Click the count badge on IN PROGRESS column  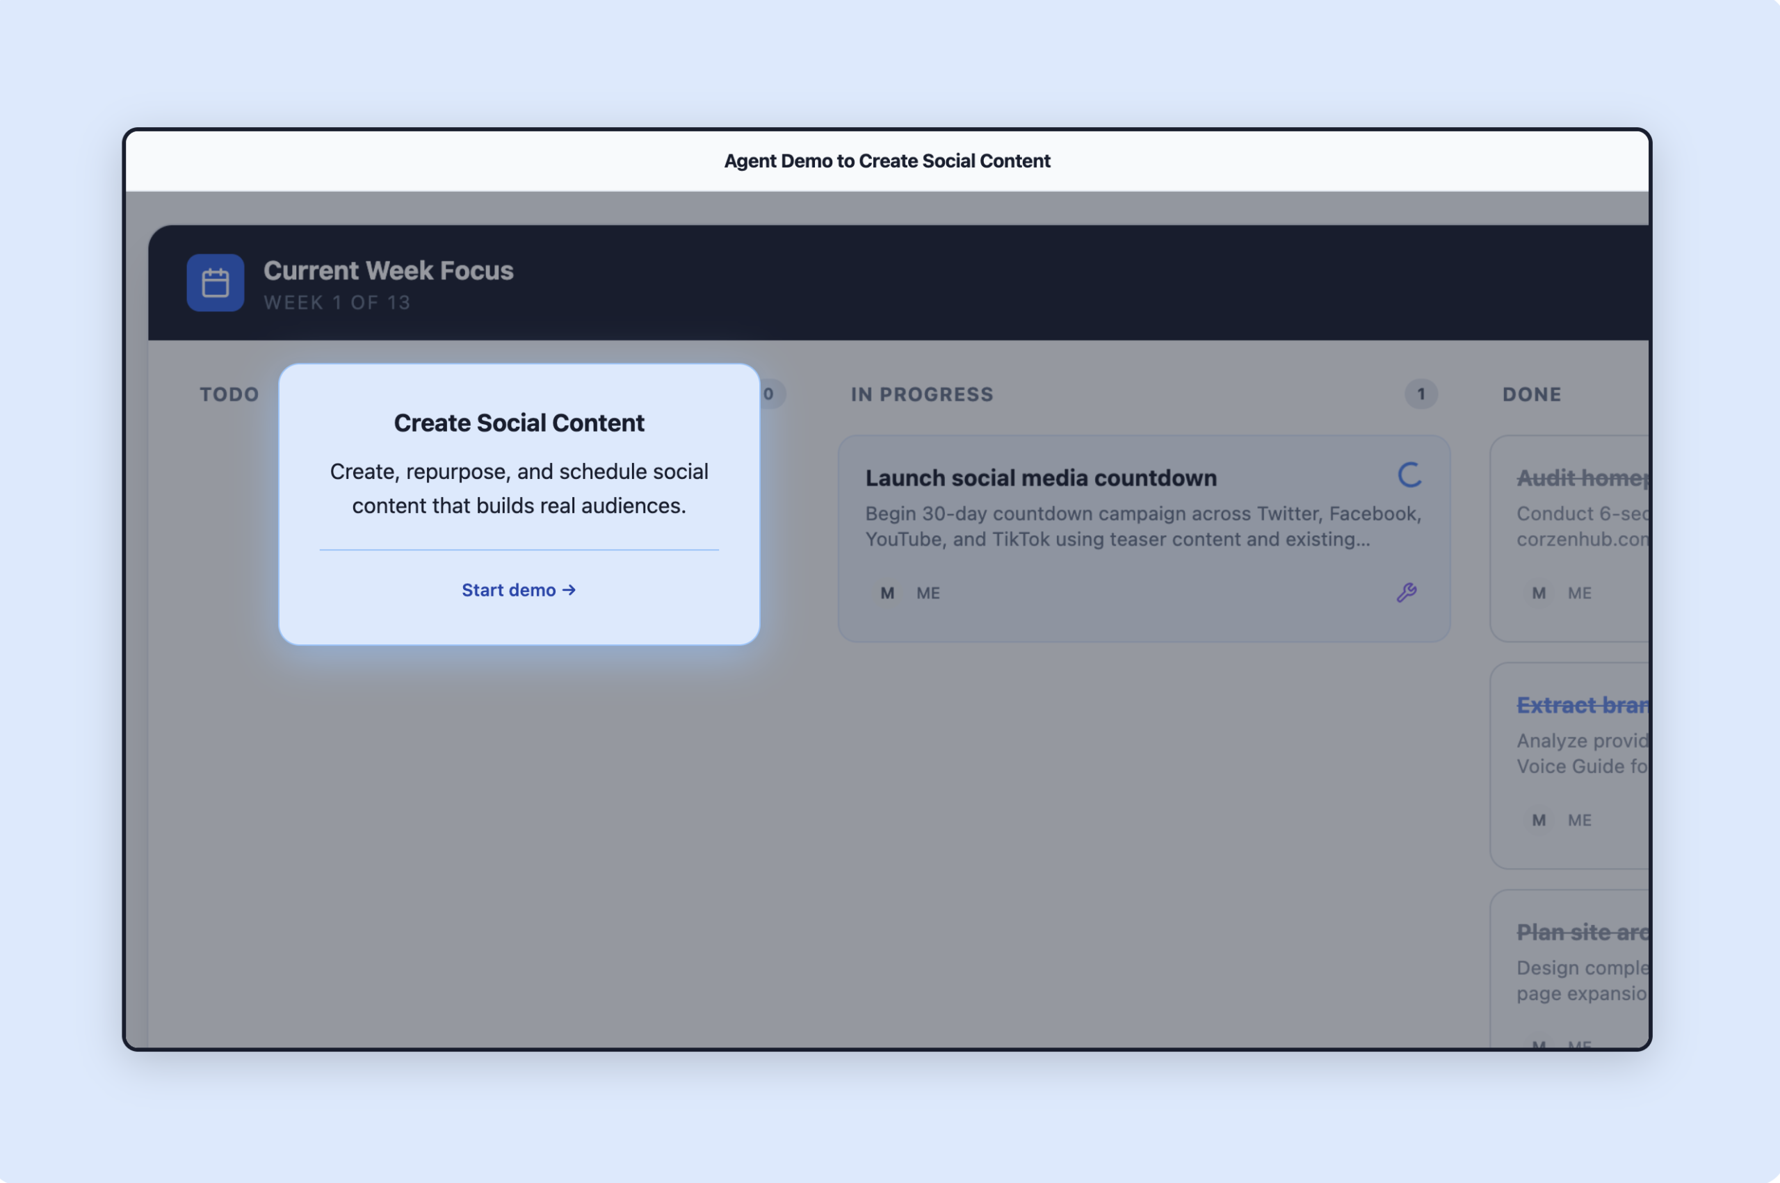[1420, 394]
